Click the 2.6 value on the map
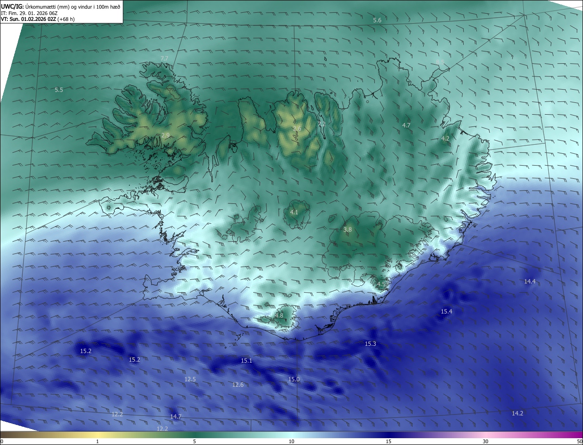This screenshot has height=445, width=583. click(297, 129)
